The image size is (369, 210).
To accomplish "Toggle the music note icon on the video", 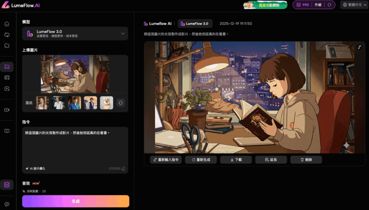I will pos(359,47).
